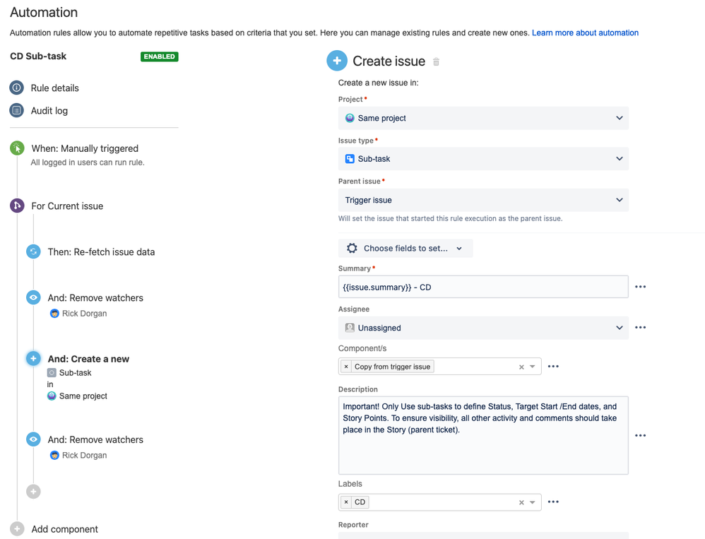The width and height of the screenshot is (705, 539).
Task: Select the For Current issue branch
Action: tap(67, 206)
